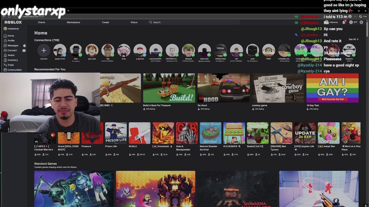Open Das's connection avatar

pos(108,51)
